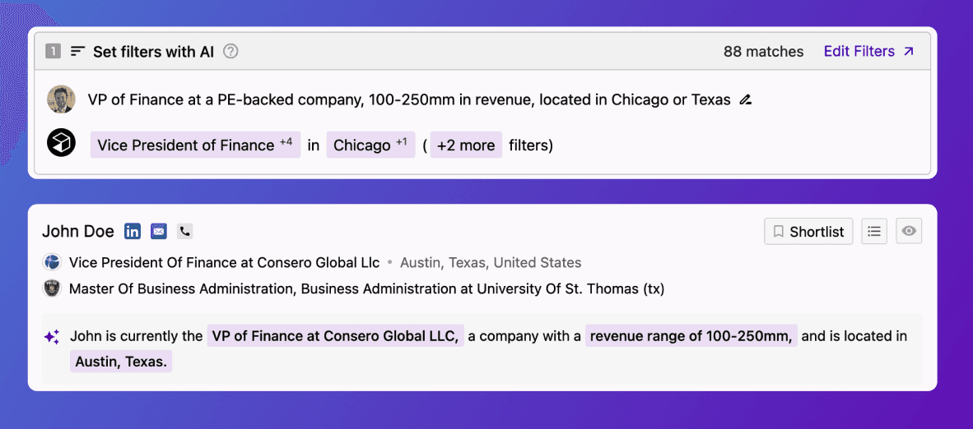Image resolution: width=973 pixels, height=429 pixels.
Task: Open the list icon button next to Shortlist
Action: coord(874,232)
